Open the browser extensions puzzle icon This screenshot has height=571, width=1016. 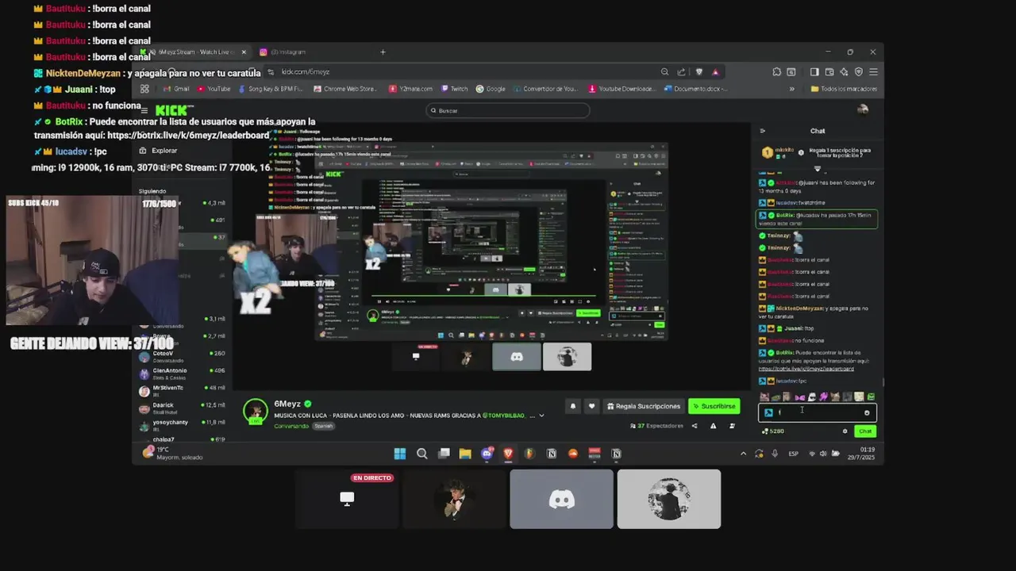(x=777, y=71)
